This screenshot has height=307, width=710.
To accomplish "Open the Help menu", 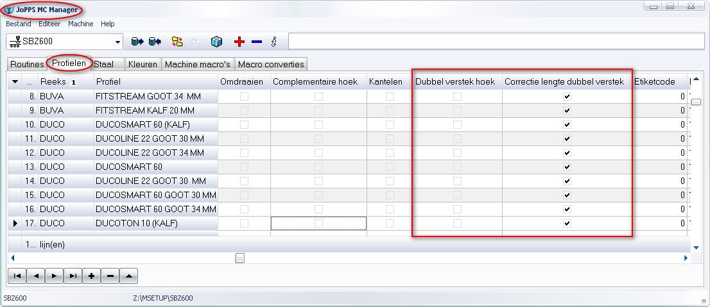I will 108,24.
